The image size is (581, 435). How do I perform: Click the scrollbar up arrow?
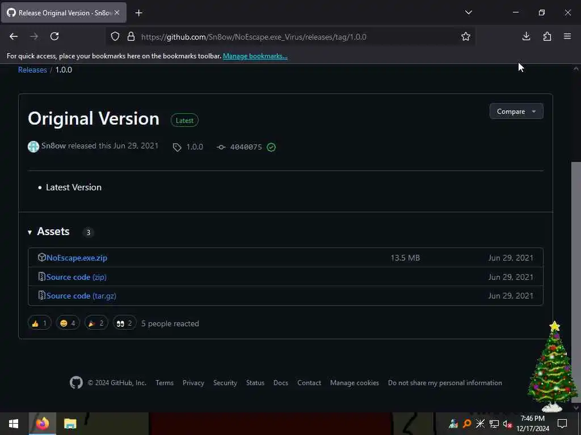pyautogui.click(x=576, y=69)
